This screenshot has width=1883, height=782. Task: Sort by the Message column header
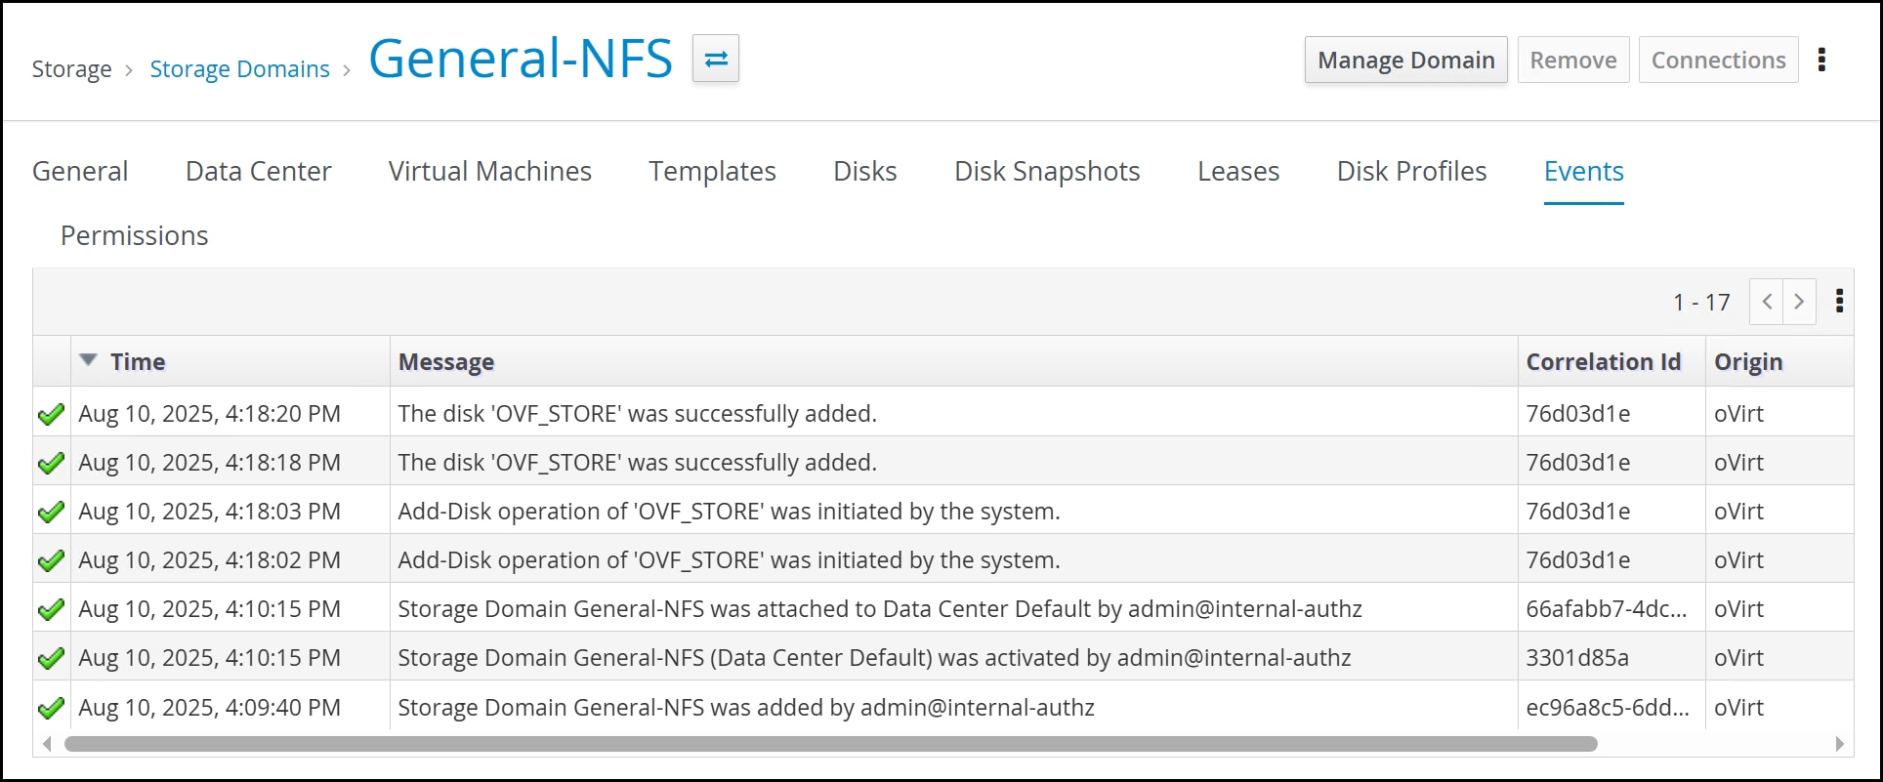pos(446,362)
